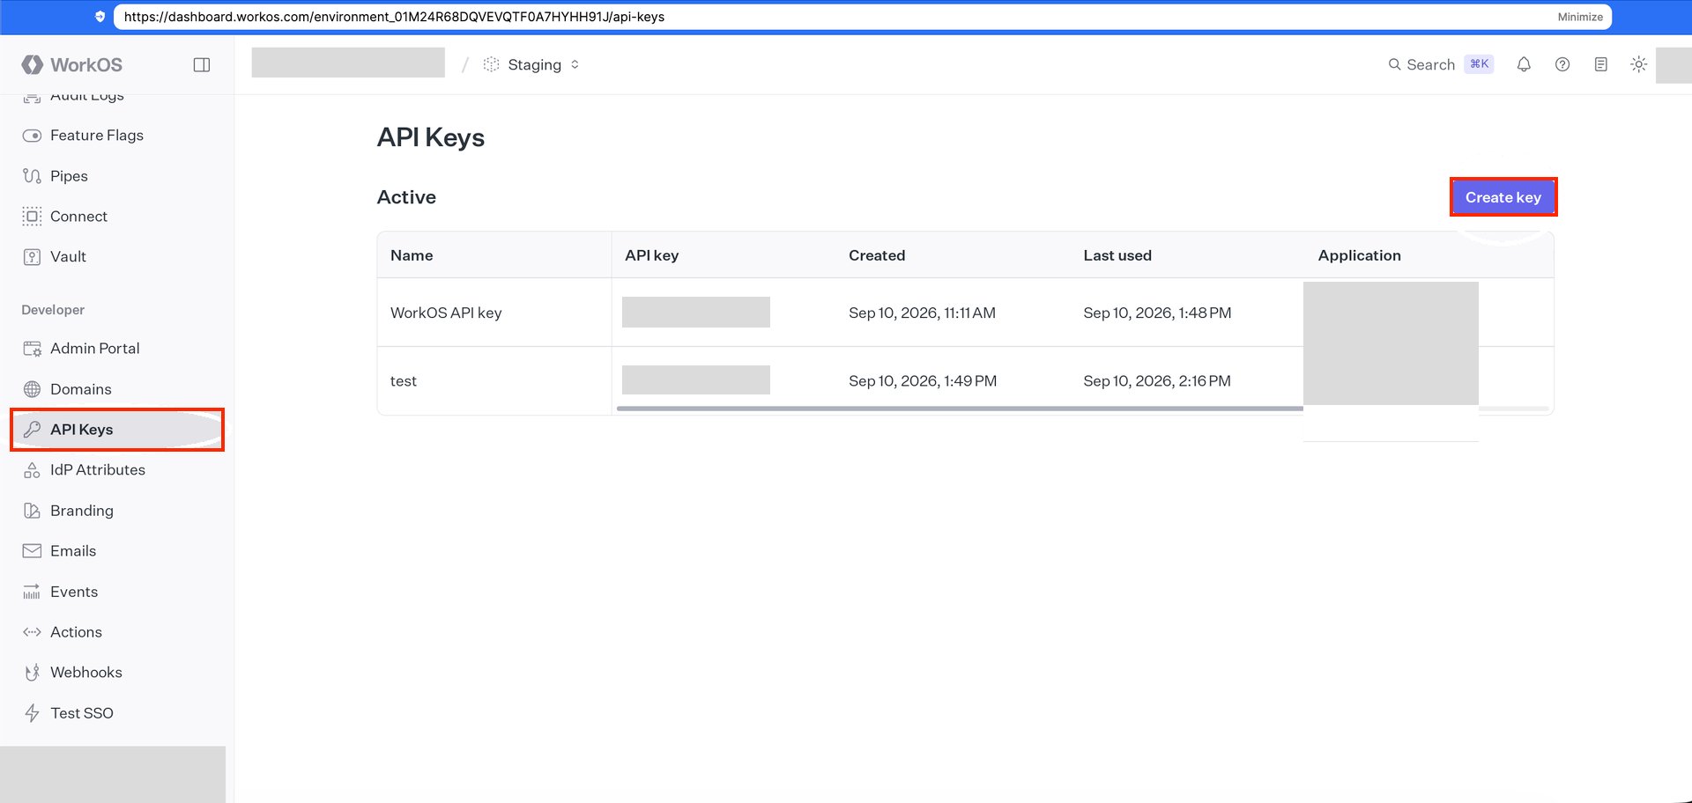Click the Staging environment icon
Screen dimensions: 1692x803
[491, 64]
